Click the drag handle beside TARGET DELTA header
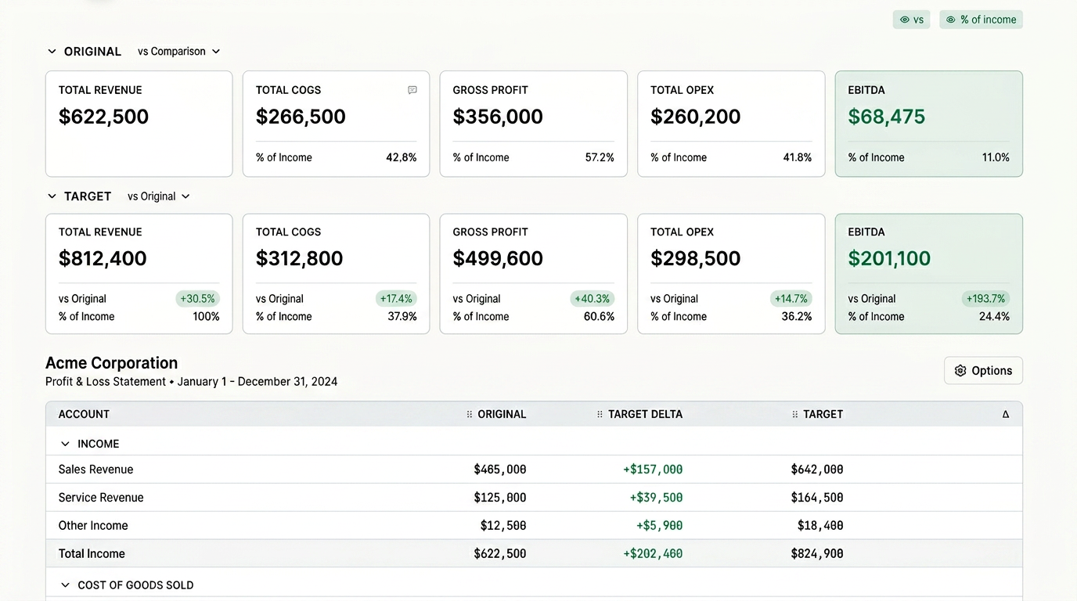 point(600,415)
